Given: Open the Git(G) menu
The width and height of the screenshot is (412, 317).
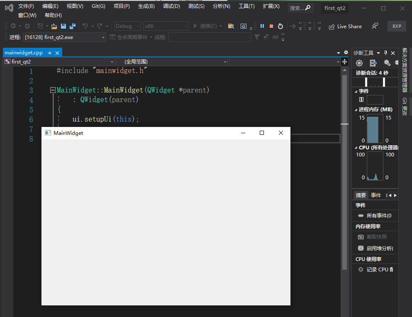Looking at the screenshot, I should coord(98,6).
